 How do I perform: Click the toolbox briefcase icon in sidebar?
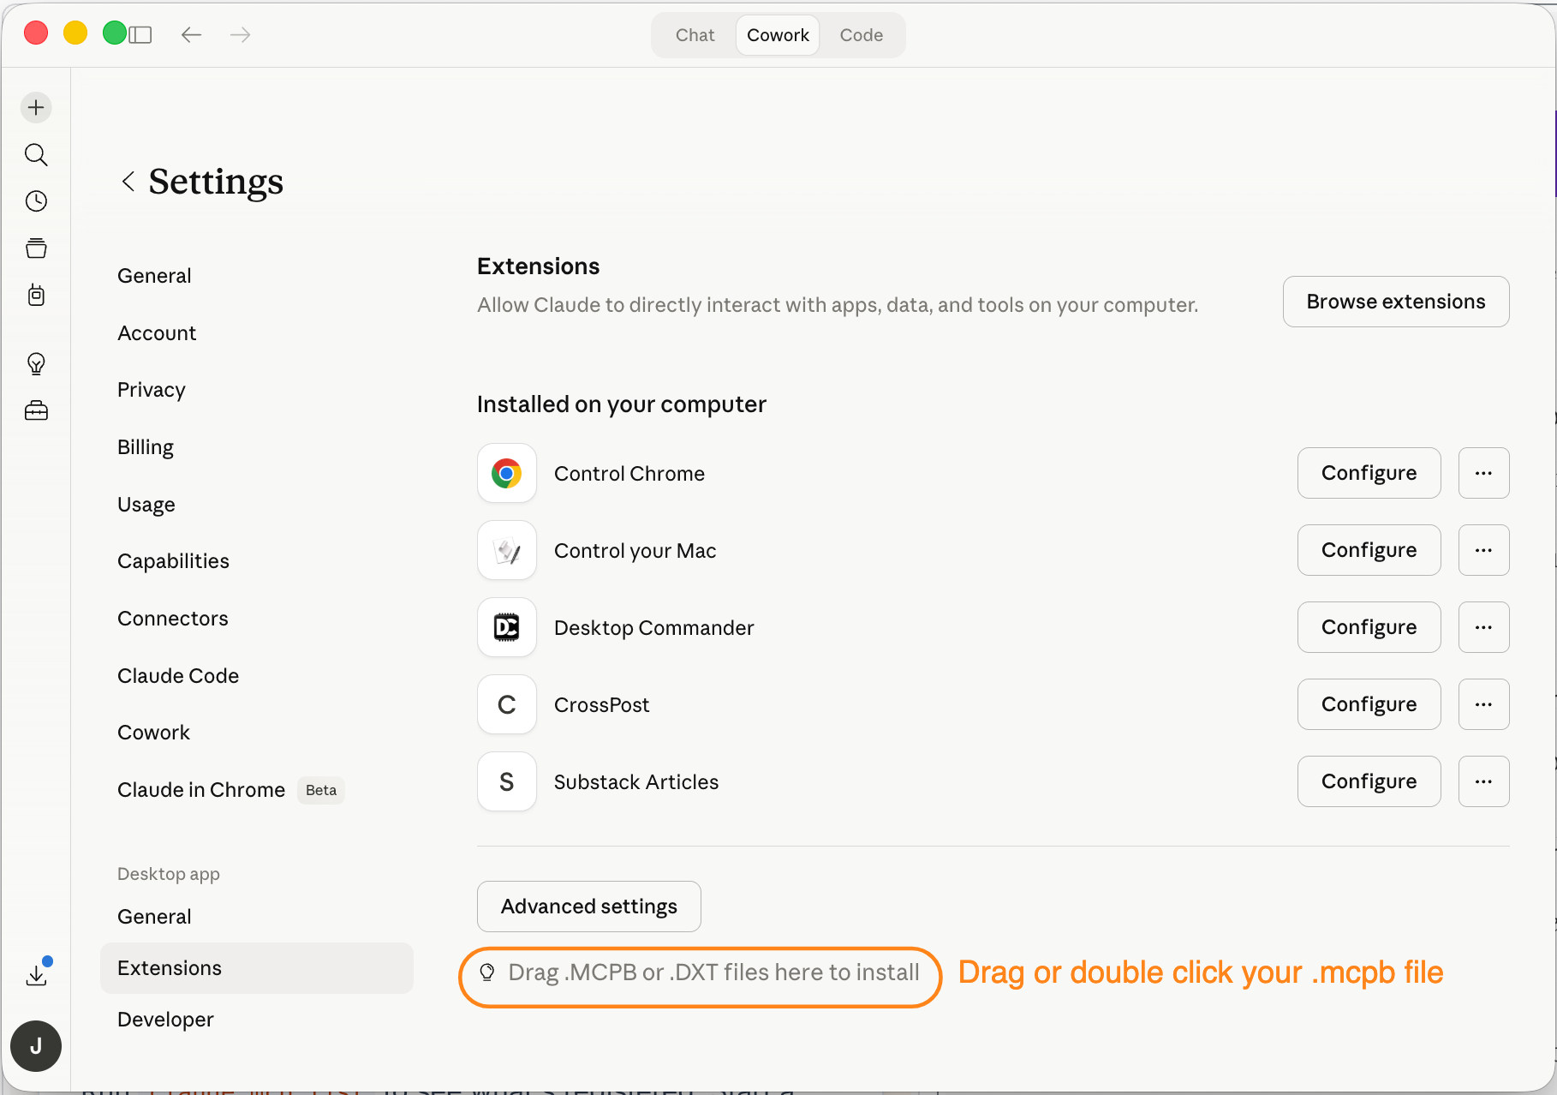click(36, 411)
